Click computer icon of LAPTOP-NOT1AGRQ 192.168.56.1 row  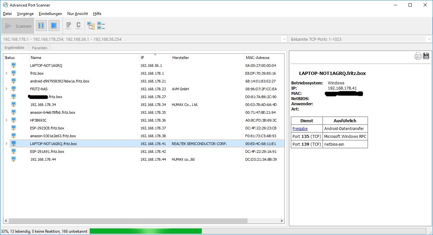[14, 65]
